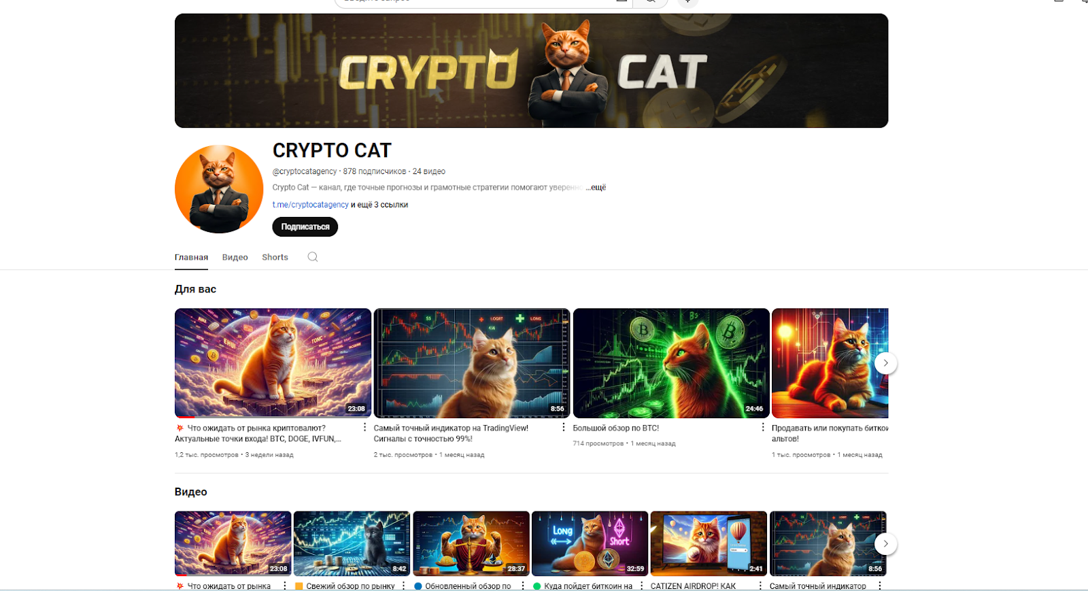Image resolution: width=1088 pixels, height=591 pixels.
Task: Show next videos in 'Для вас' carousel
Action: [x=885, y=363]
